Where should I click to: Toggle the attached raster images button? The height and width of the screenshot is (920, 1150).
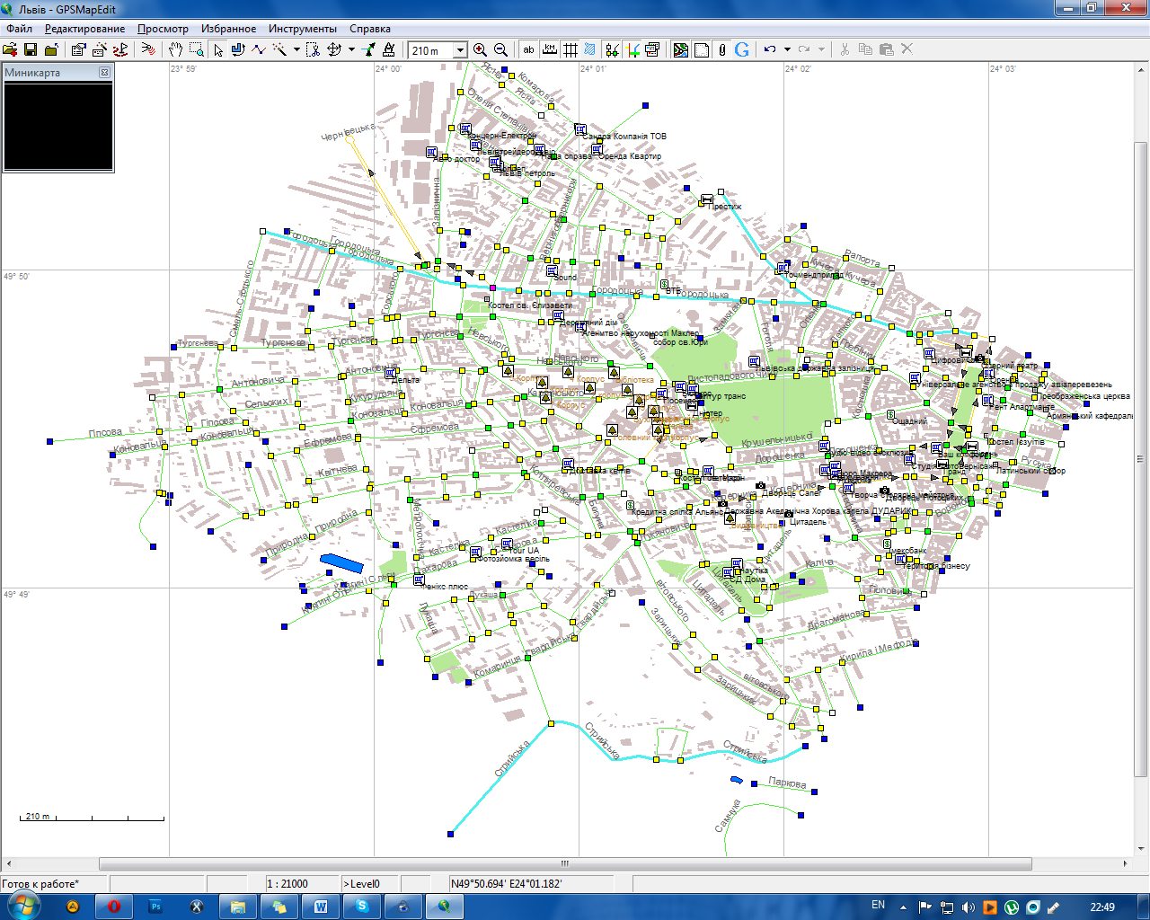653,50
